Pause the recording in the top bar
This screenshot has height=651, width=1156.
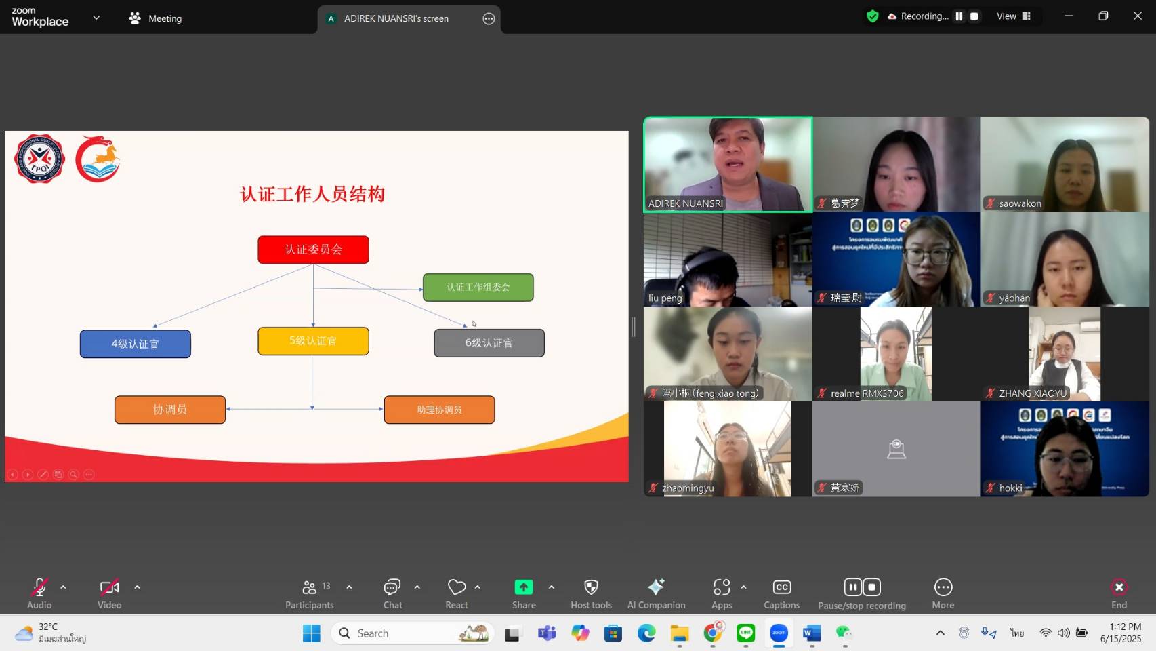959,16
